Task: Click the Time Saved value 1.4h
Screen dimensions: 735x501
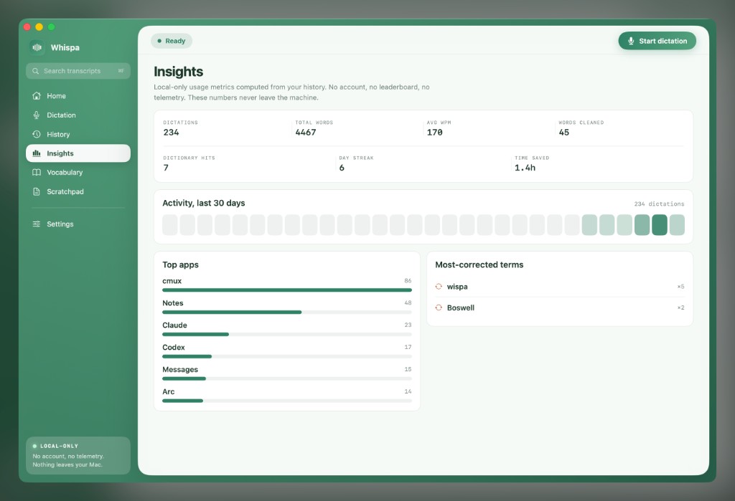Action: pos(525,168)
